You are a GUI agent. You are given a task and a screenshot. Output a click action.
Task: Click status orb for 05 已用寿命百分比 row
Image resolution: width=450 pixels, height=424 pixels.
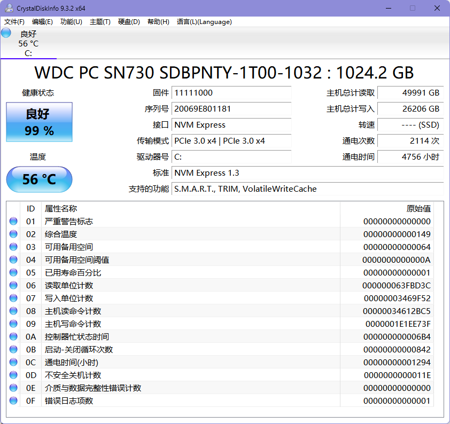click(13, 273)
